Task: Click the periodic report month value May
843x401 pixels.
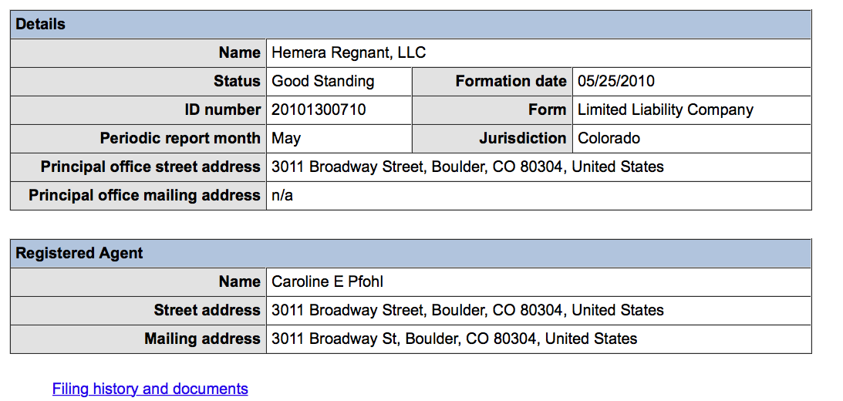Action: click(x=286, y=138)
